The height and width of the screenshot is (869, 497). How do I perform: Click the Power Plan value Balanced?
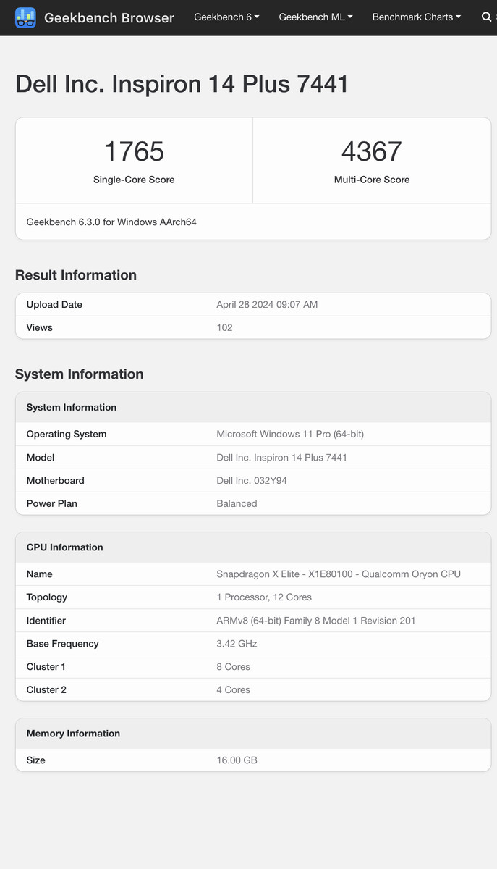[x=237, y=503]
